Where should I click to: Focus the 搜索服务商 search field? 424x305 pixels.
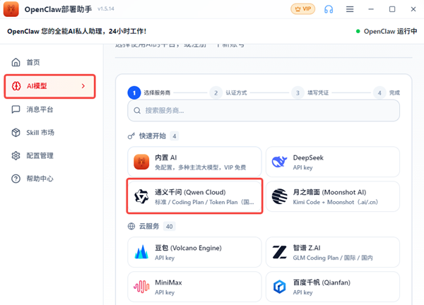tap(264, 110)
